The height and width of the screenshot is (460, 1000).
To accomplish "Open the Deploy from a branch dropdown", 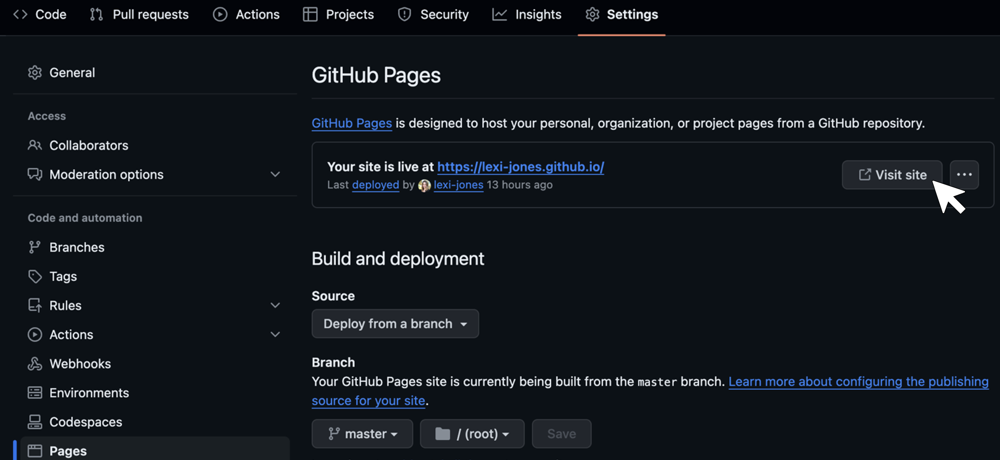I will (395, 324).
